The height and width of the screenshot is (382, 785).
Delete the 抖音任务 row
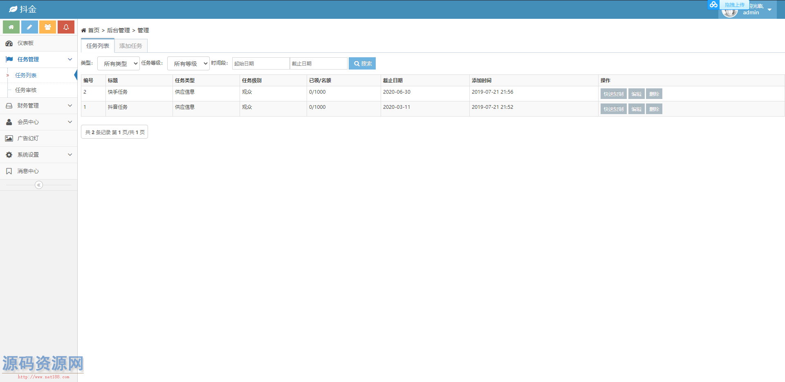[654, 109]
